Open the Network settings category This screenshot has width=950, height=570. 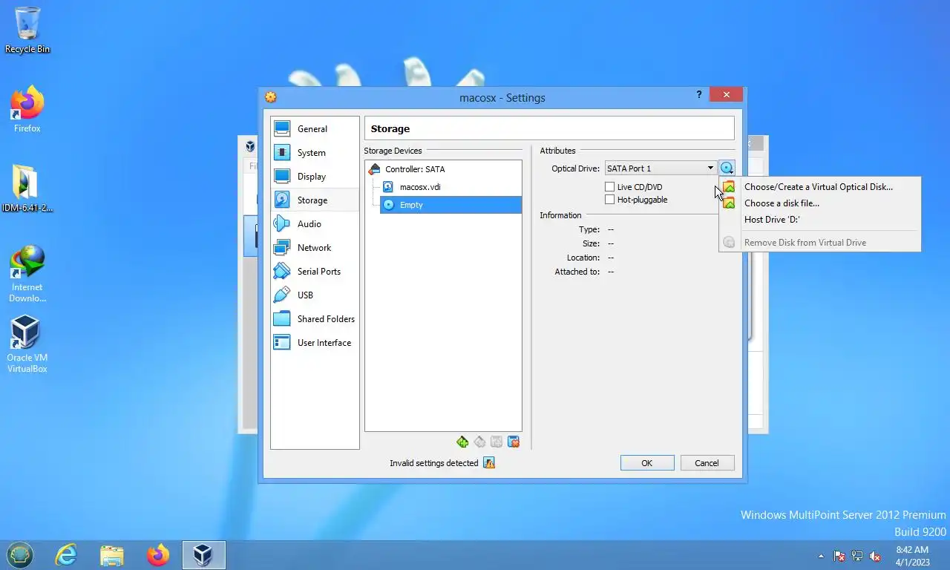(x=315, y=247)
